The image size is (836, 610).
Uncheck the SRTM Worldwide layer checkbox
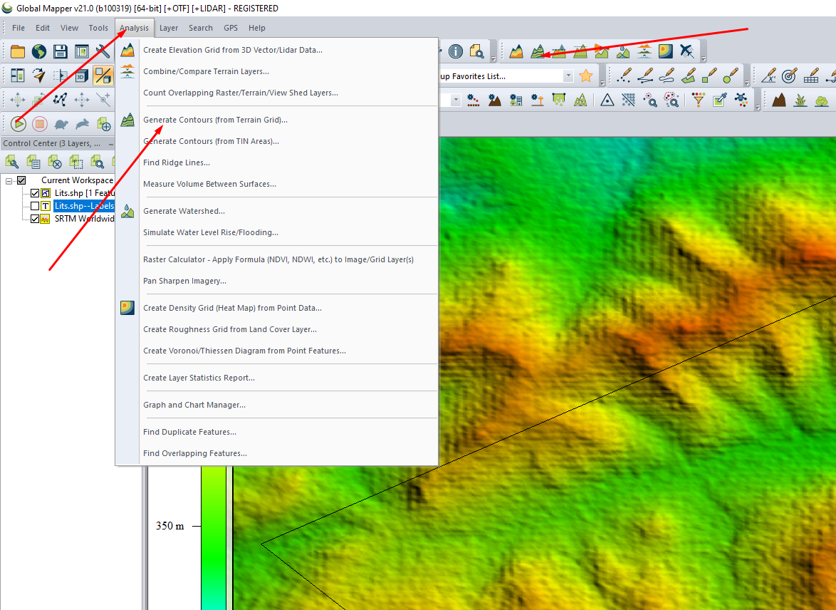(x=35, y=219)
